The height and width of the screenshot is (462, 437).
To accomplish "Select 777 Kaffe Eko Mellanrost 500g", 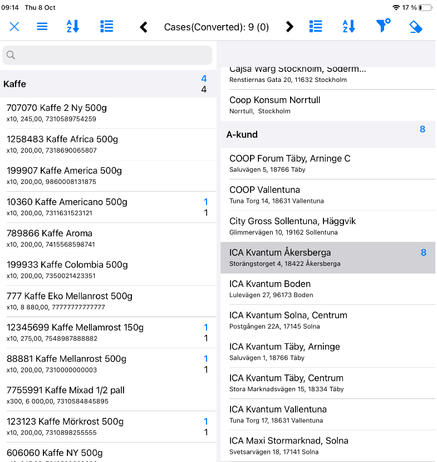I will (109, 301).
